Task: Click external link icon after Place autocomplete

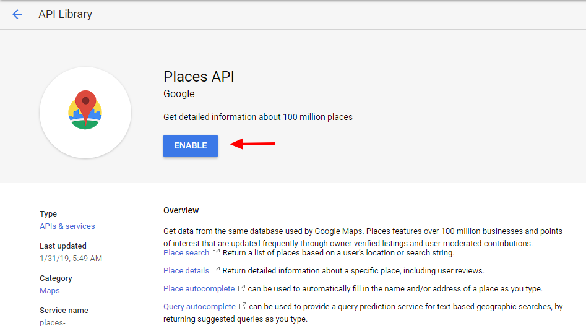Action: click(241, 288)
